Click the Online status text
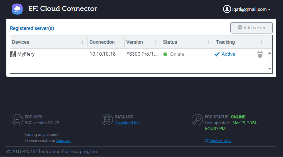283x157 pixels. click(x=177, y=54)
